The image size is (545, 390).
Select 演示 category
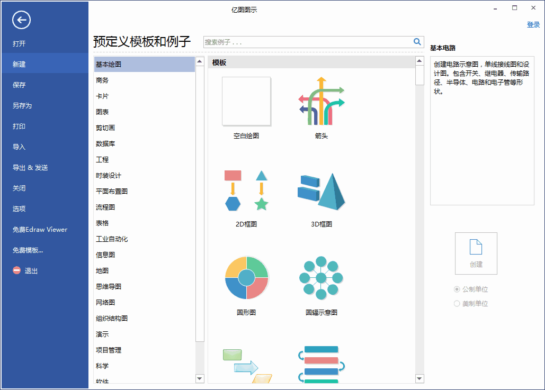[x=144, y=334]
